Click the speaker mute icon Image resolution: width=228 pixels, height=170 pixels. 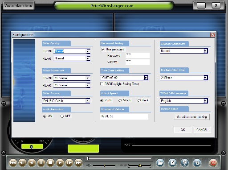[89, 165]
